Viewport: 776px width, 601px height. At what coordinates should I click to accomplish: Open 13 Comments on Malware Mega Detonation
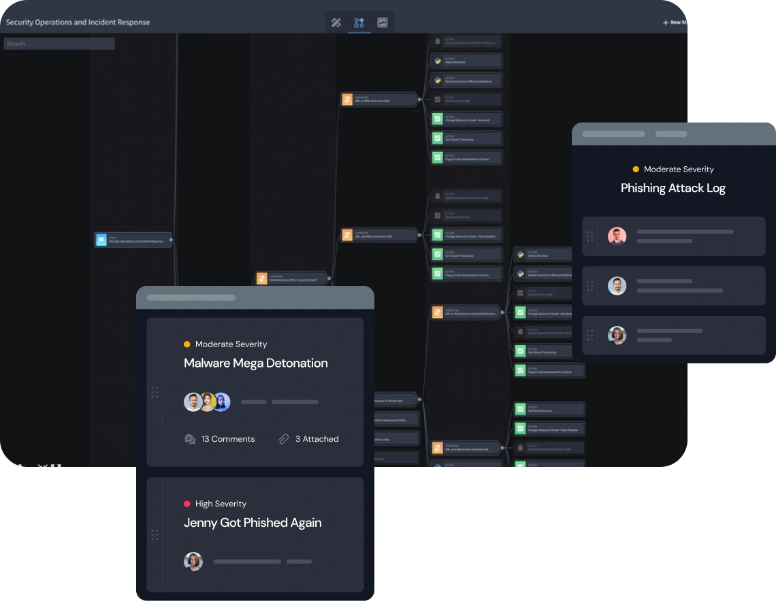pos(220,439)
